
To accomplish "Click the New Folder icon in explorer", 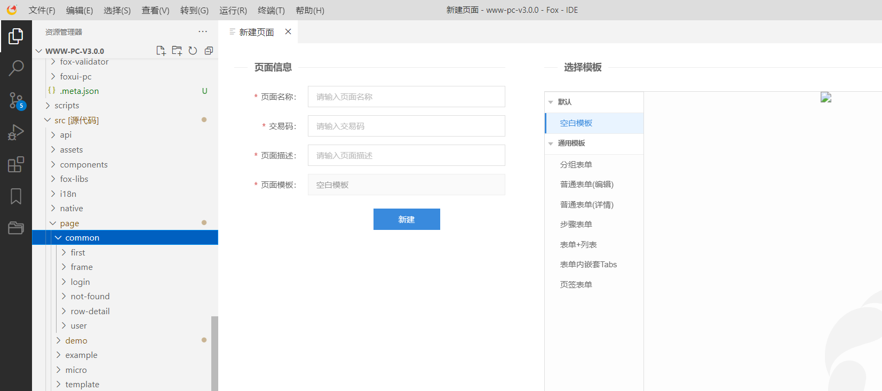I will click(177, 51).
